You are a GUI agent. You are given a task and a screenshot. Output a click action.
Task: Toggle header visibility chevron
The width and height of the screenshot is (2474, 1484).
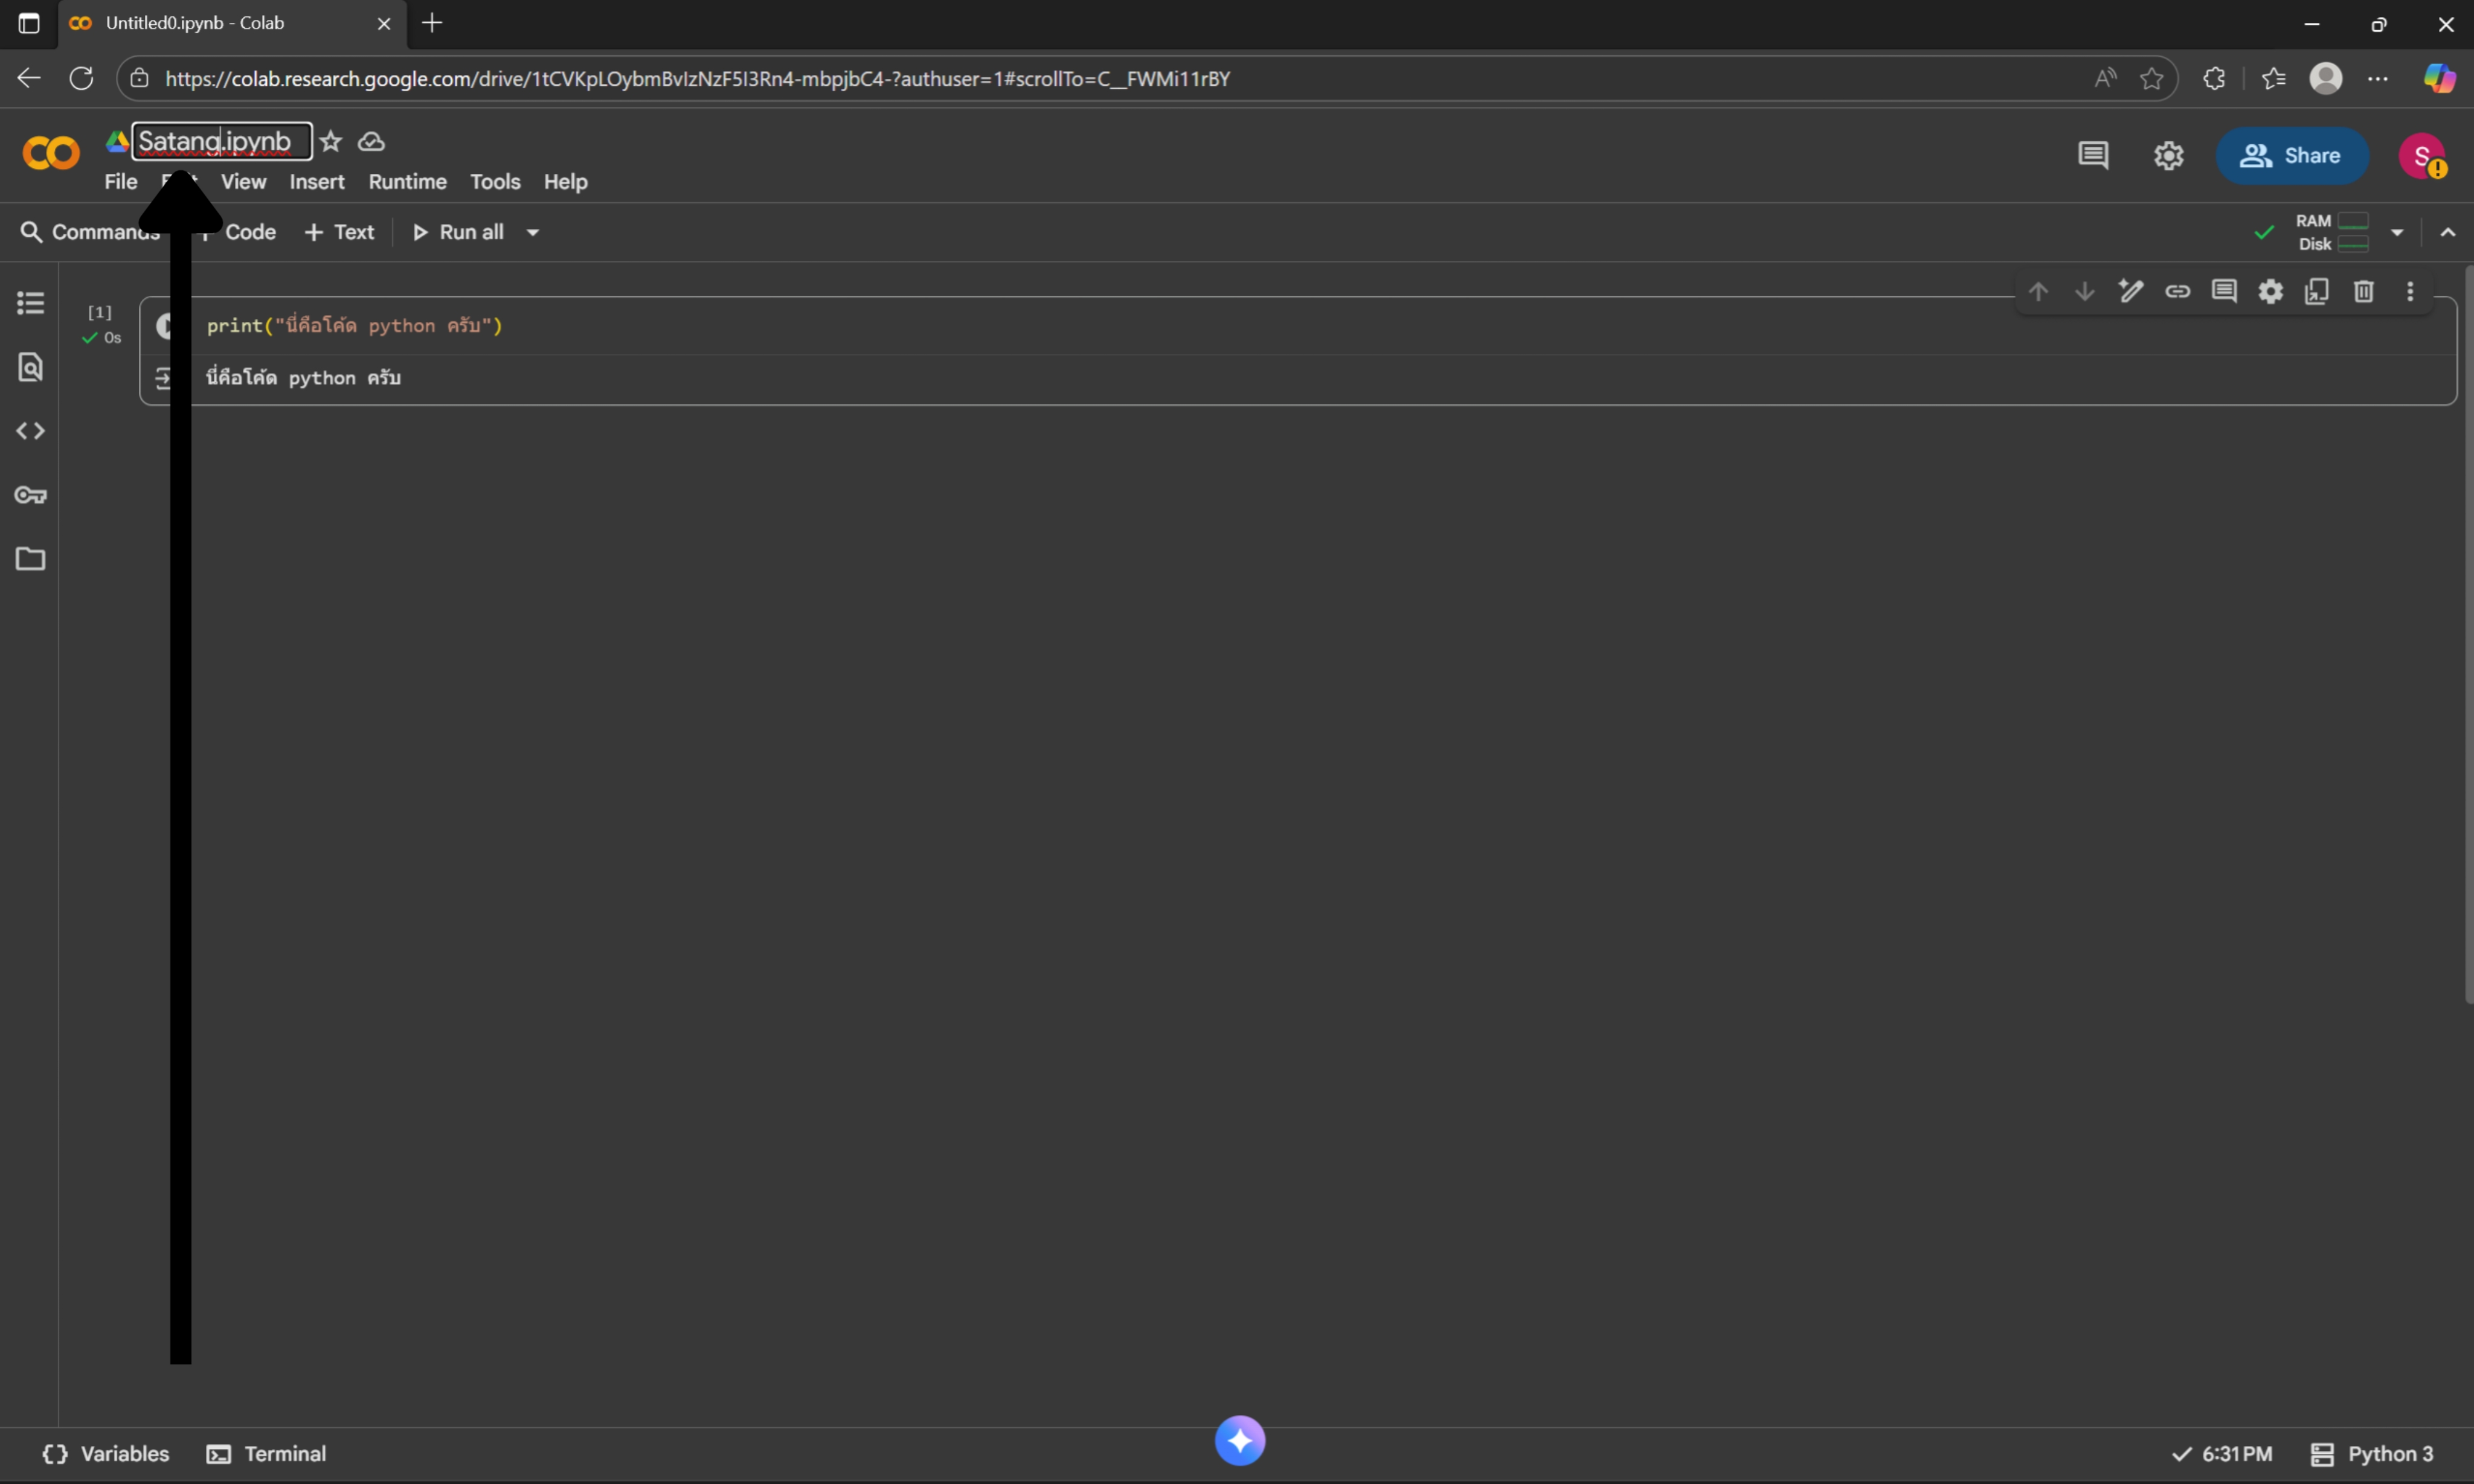[x=2447, y=232]
